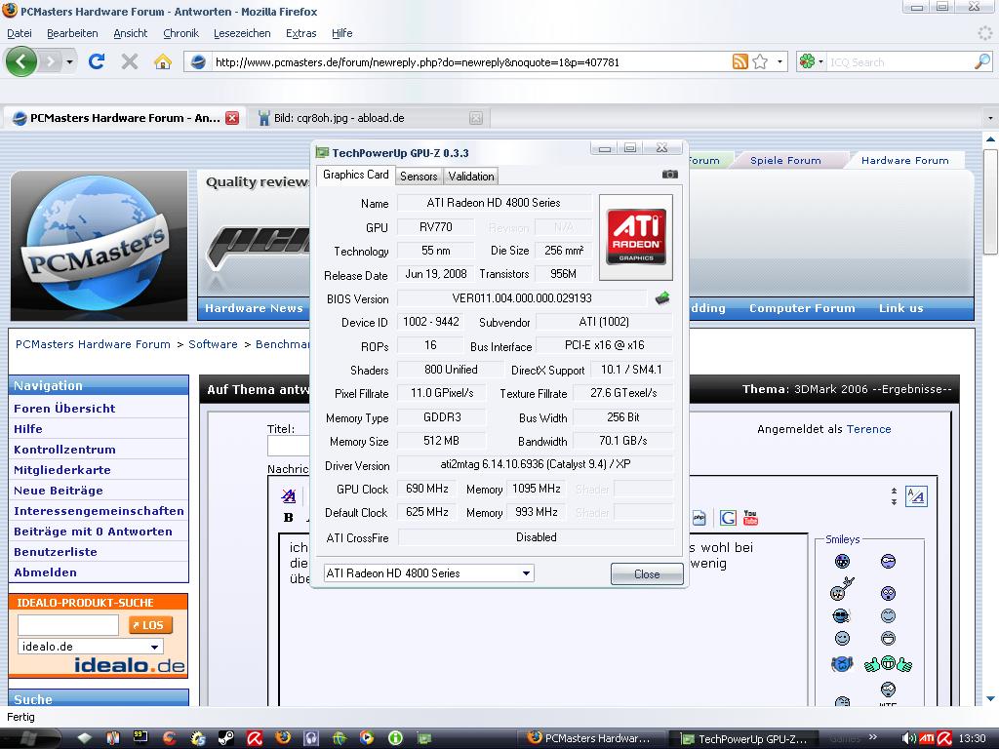Insert the blue angry smiley
This screenshot has width=999, height=749.
pos(842,664)
